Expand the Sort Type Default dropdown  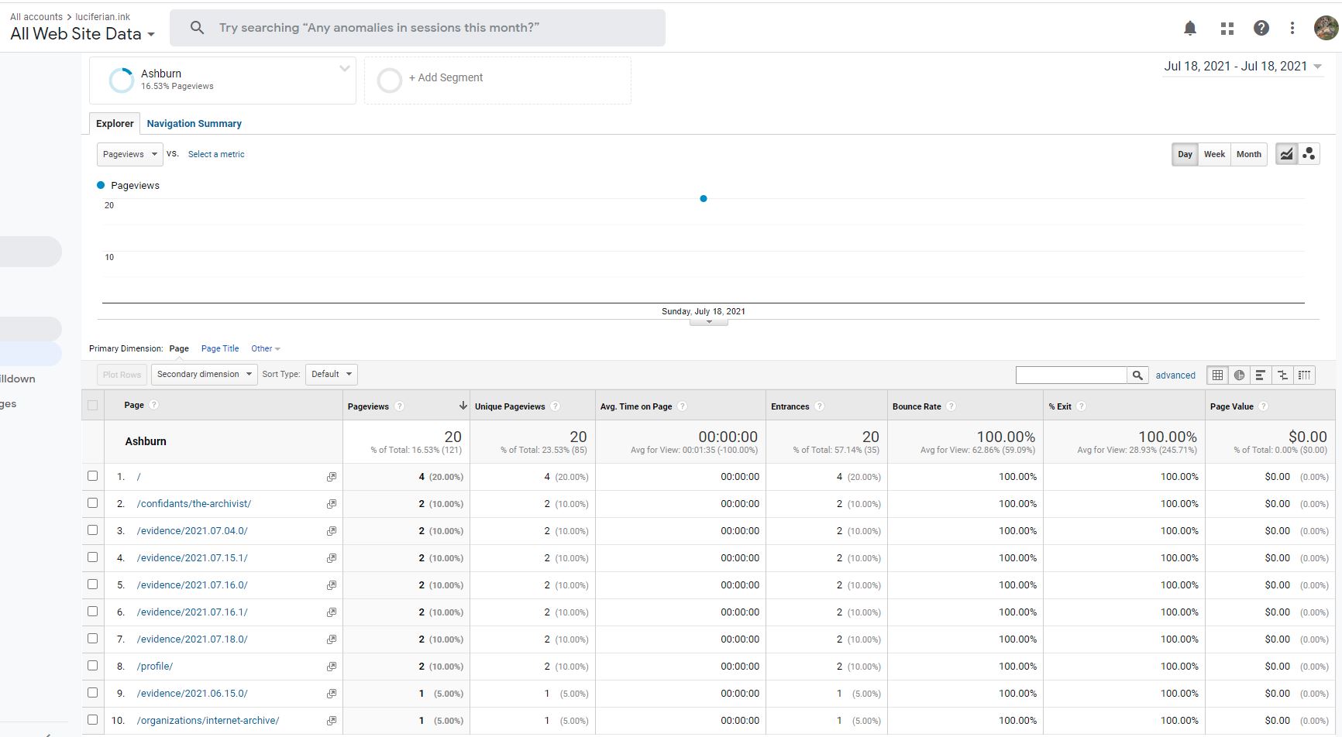click(331, 375)
